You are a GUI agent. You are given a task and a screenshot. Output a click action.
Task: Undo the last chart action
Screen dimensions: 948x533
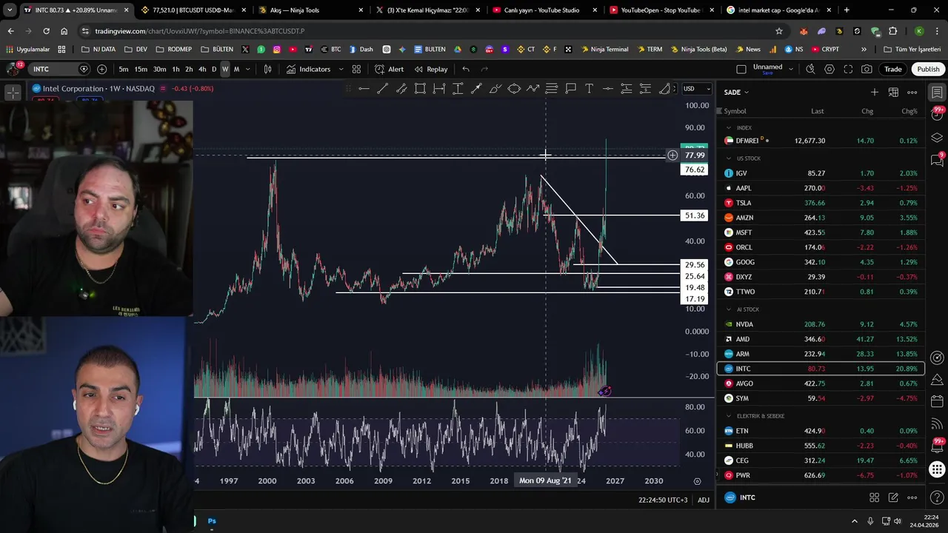(466, 69)
